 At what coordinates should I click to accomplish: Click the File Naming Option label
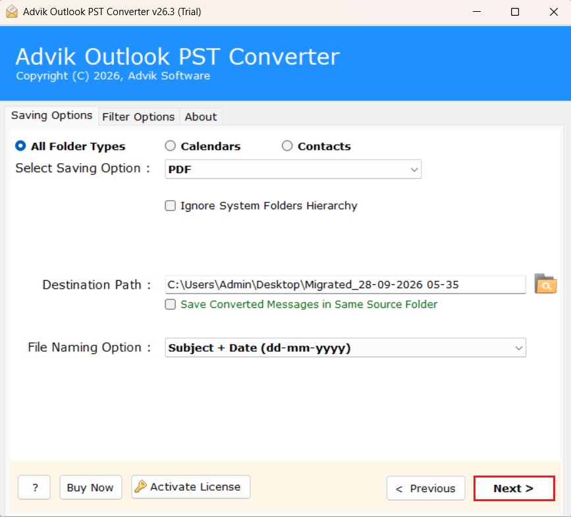[89, 347]
